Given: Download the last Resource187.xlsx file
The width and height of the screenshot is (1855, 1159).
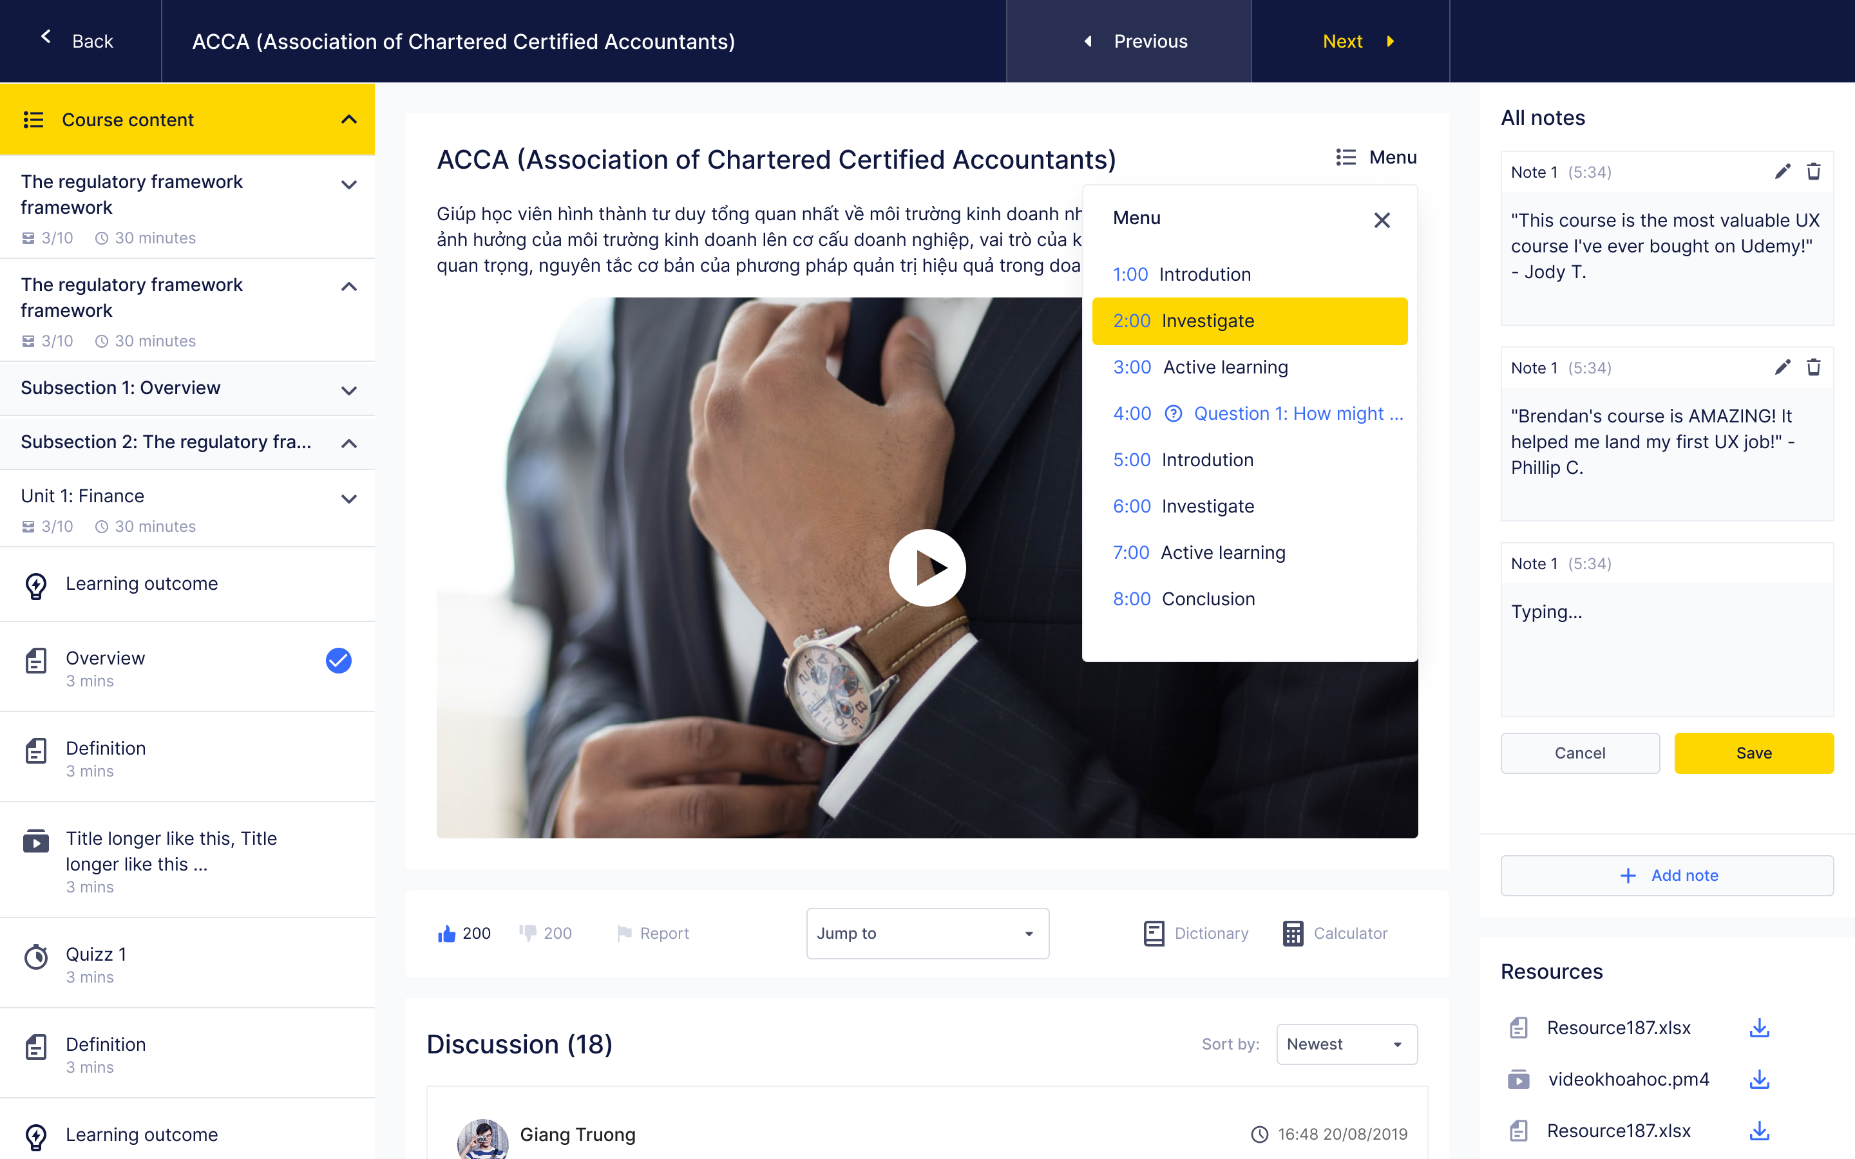Looking at the screenshot, I should tap(1759, 1131).
